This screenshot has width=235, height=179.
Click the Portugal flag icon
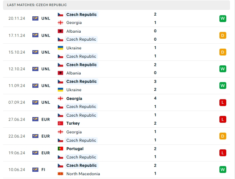tap(60, 149)
